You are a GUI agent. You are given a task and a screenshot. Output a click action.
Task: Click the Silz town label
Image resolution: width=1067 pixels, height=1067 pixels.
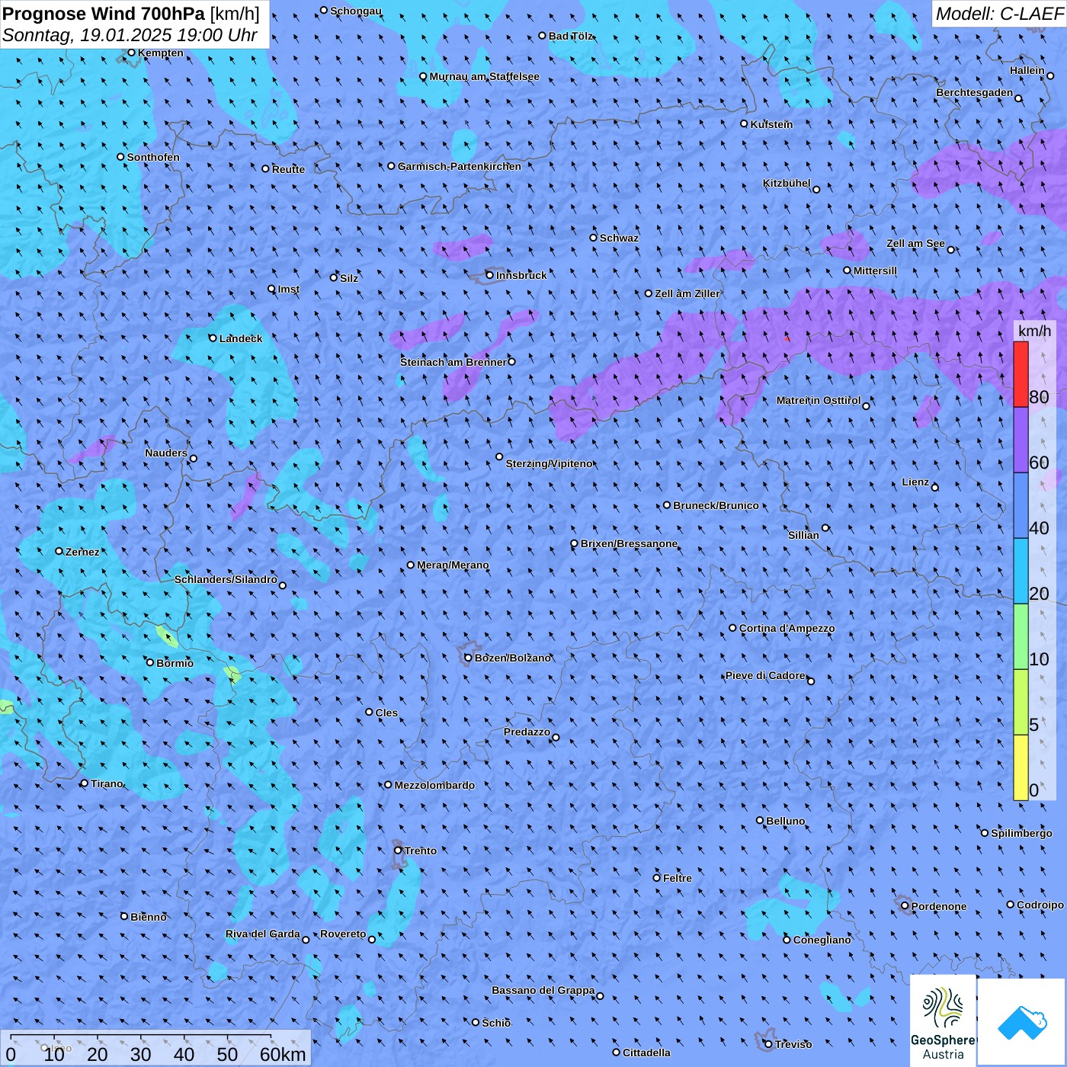pyautogui.click(x=349, y=278)
